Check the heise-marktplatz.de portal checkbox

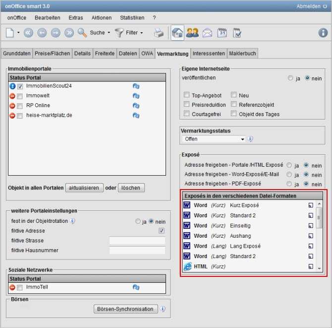tap(20, 116)
